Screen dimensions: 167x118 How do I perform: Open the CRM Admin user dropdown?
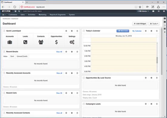pyautogui.click(x=143, y=11)
